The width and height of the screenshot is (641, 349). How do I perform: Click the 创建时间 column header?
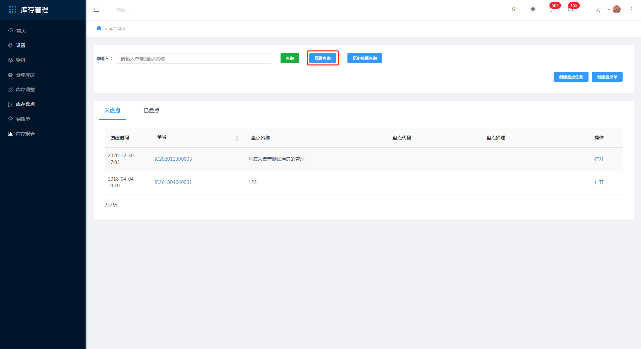(120, 138)
